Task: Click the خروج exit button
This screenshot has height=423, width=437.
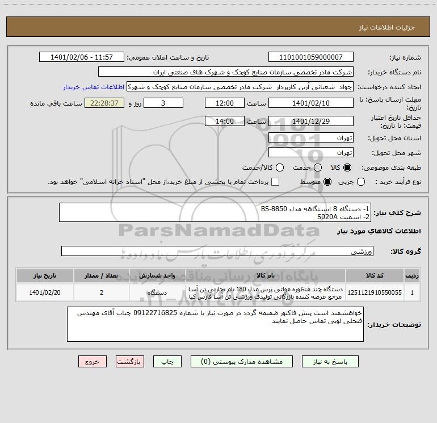Action: (93, 362)
